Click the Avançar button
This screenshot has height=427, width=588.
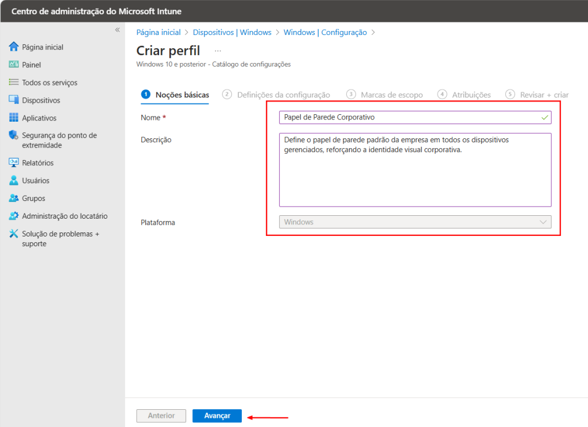point(216,416)
